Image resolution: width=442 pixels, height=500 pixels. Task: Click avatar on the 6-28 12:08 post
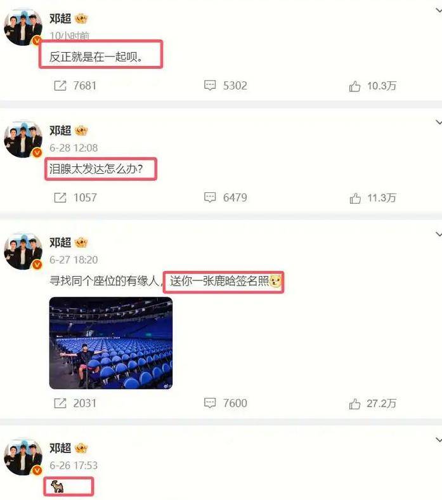[x=23, y=139]
